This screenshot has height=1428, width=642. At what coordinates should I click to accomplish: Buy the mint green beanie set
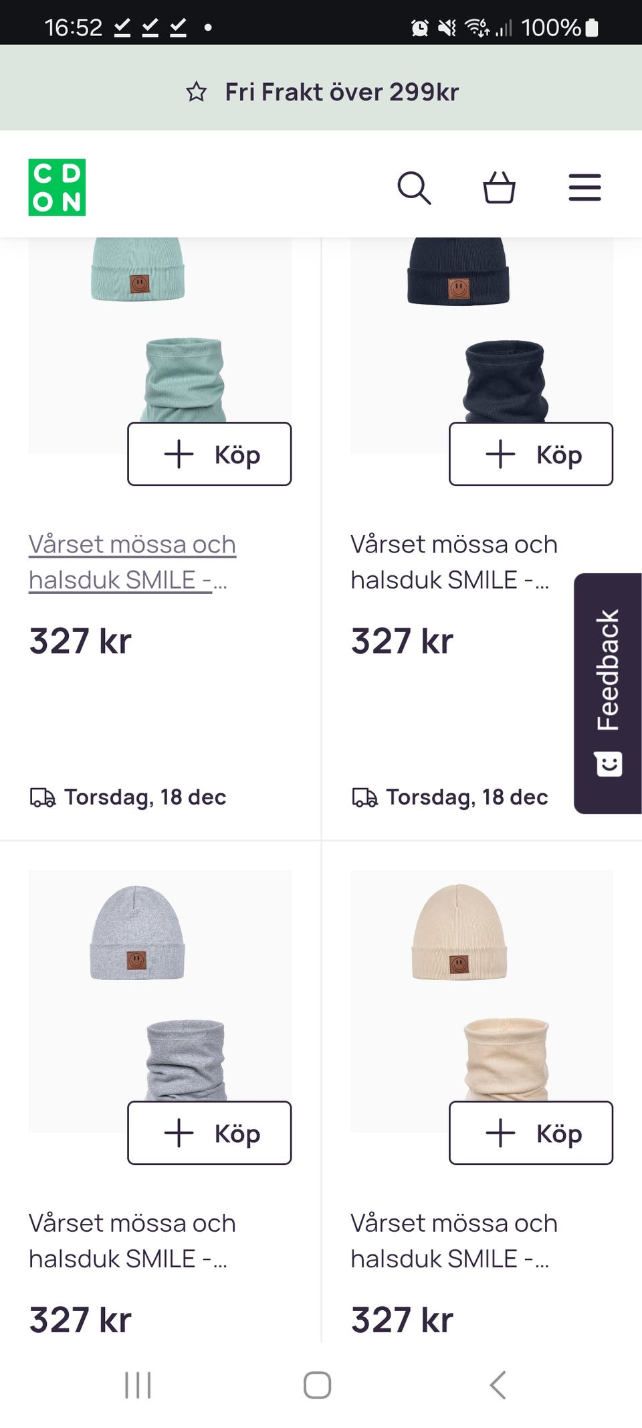click(209, 454)
